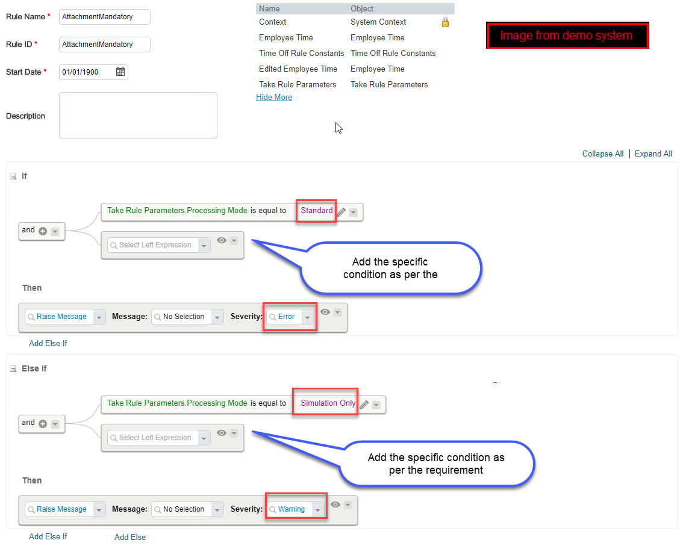Add a condition with the If block plus icon
Image resolution: width=683 pixels, height=549 pixels.
coord(43,231)
